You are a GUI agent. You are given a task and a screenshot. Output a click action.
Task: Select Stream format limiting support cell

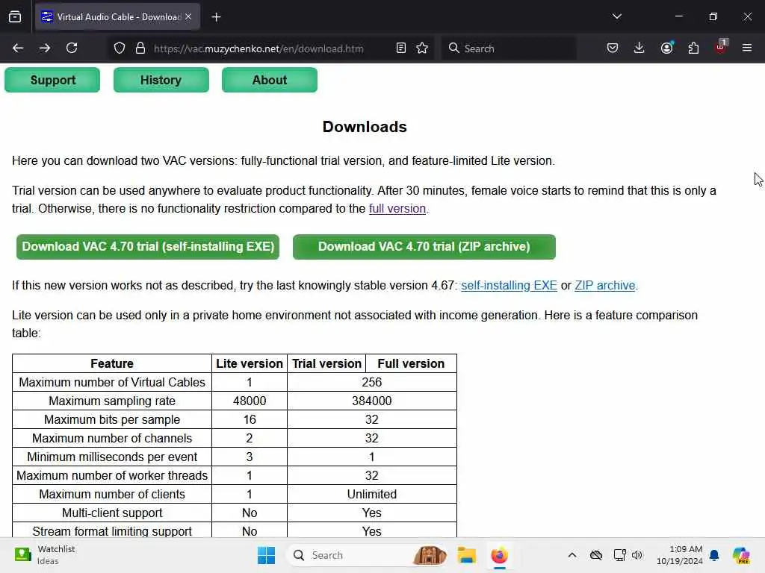coord(112,531)
